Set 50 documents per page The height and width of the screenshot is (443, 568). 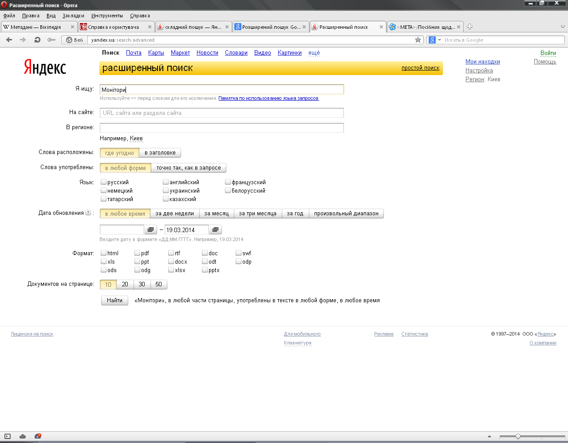pyautogui.click(x=158, y=285)
